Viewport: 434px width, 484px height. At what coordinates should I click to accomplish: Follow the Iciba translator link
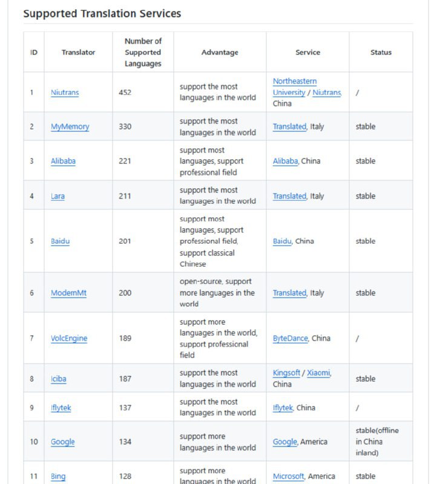59,379
